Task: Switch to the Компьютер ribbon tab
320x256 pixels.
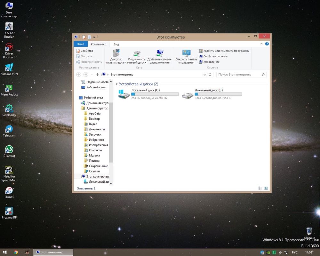Action: coord(99,44)
